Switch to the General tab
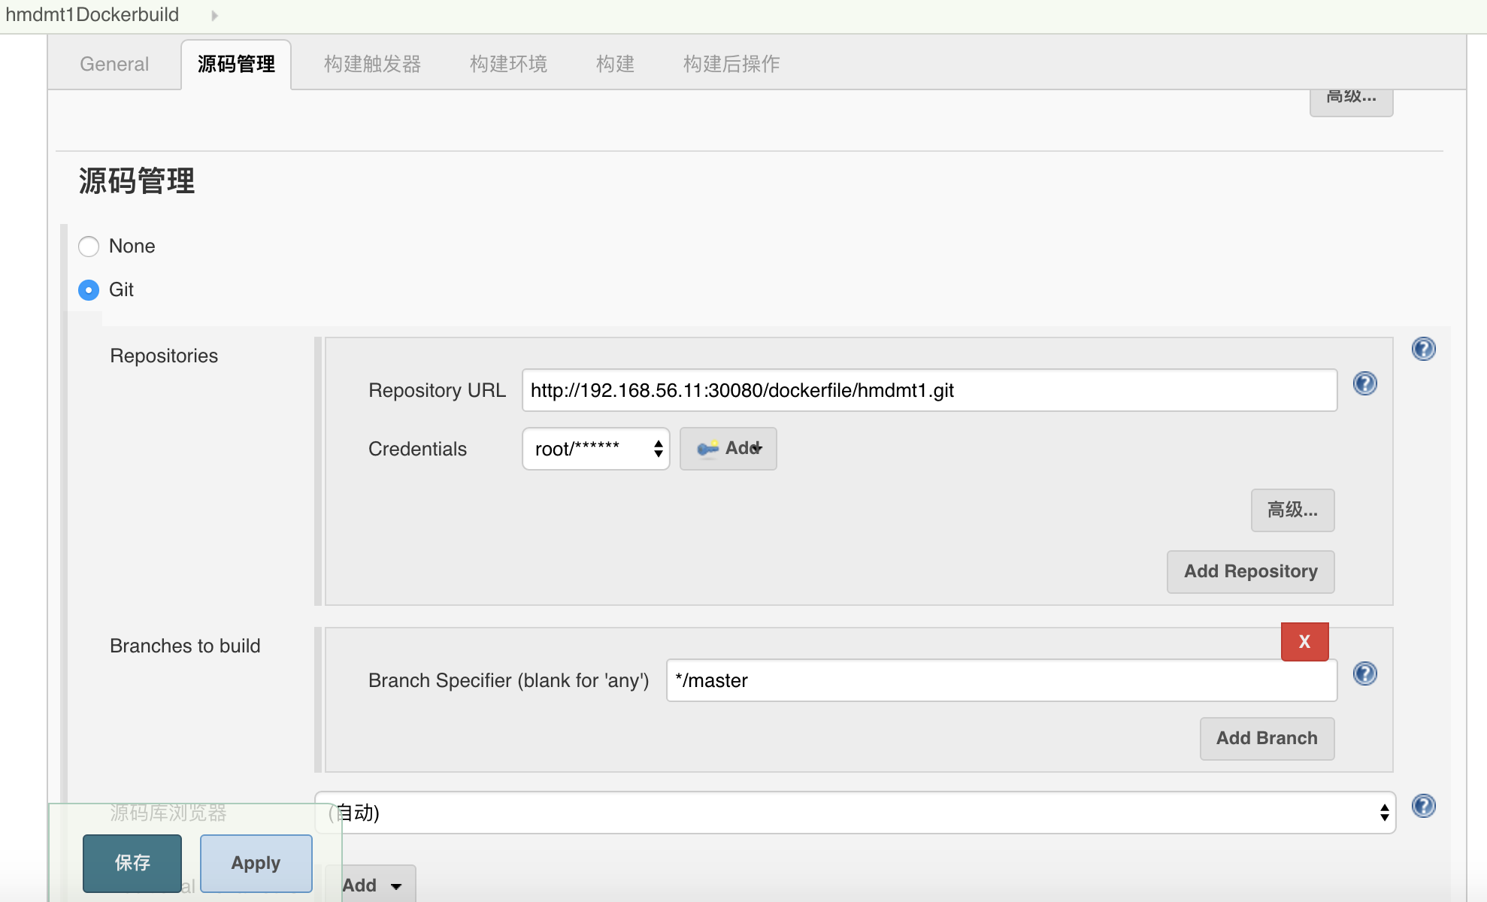Viewport: 1487px width, 902px height. [x=114, y=64]
